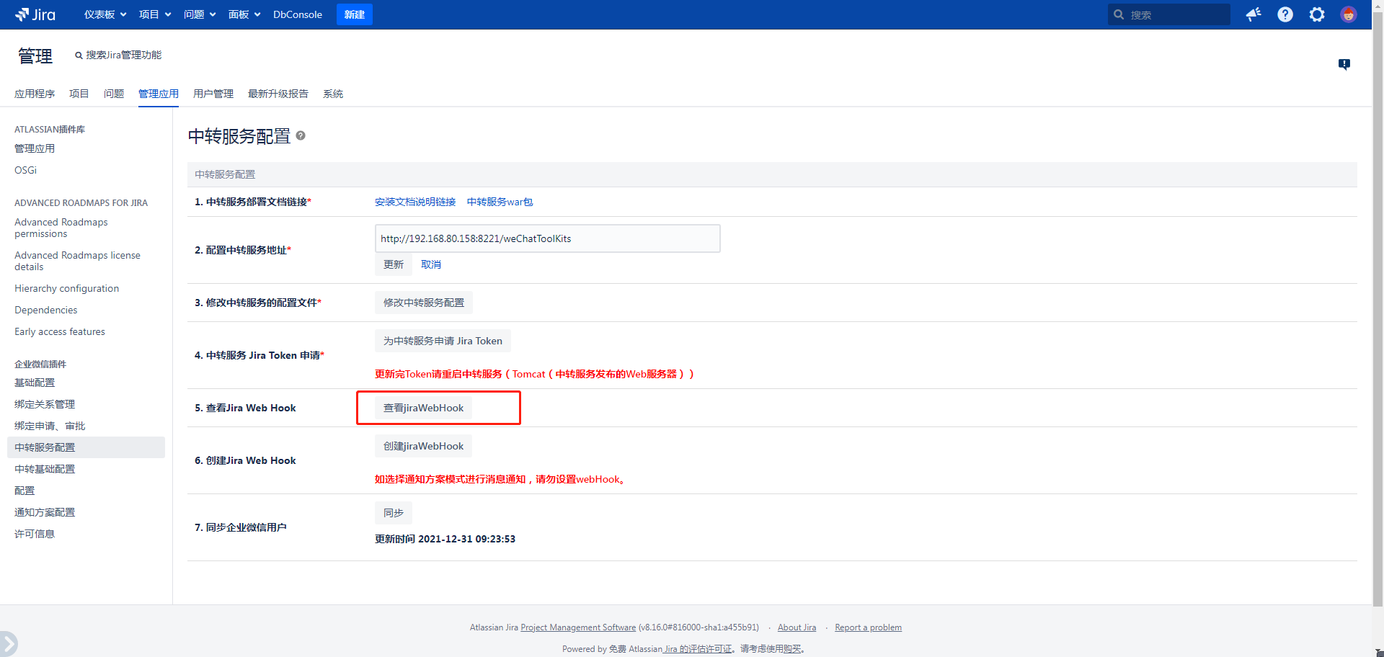Open the 安装文档说明链接 link
Image resolution: width=1384 pixels, height=657 pixels.
click(414, 202)
